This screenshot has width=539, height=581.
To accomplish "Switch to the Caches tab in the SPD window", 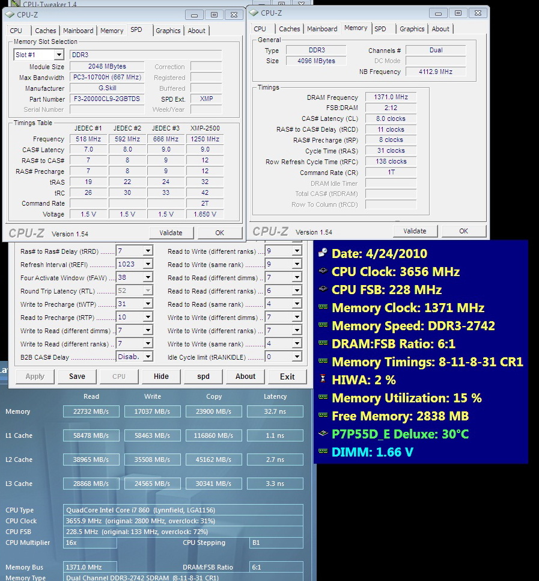I will coord(46,31).
